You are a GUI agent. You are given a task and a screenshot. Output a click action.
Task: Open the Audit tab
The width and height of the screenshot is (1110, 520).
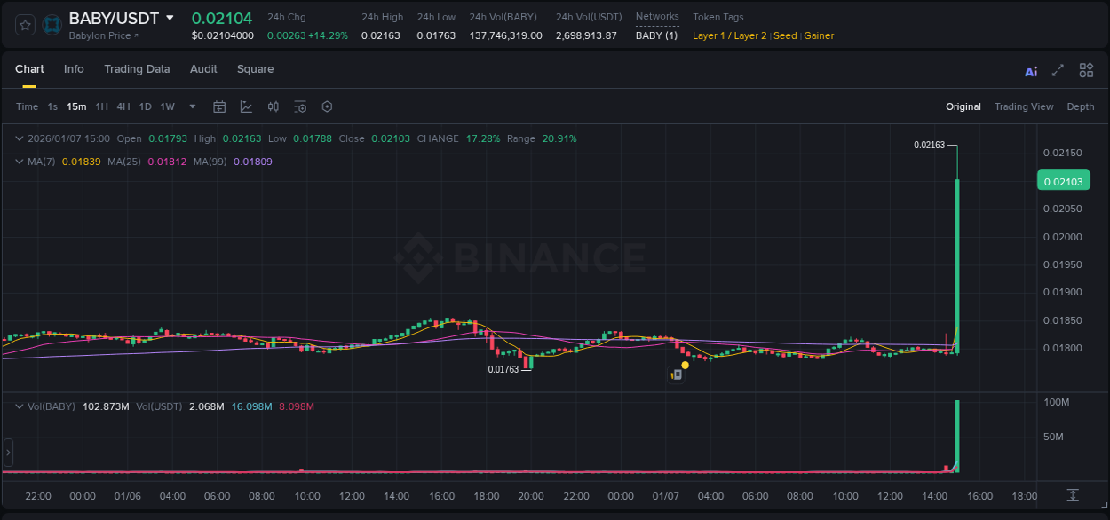tap(203, 68)
